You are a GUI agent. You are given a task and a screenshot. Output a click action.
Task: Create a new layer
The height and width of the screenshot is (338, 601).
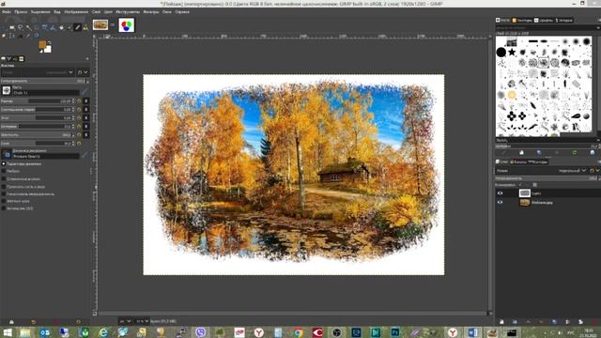501,322
